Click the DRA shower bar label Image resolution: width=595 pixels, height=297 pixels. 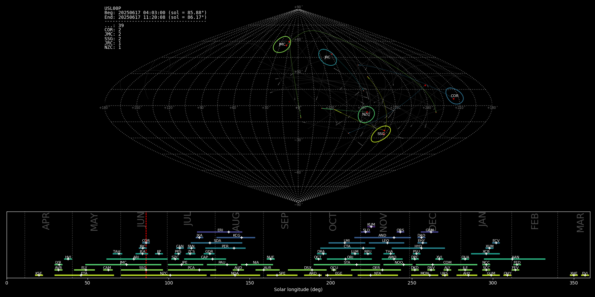[321, 252]
